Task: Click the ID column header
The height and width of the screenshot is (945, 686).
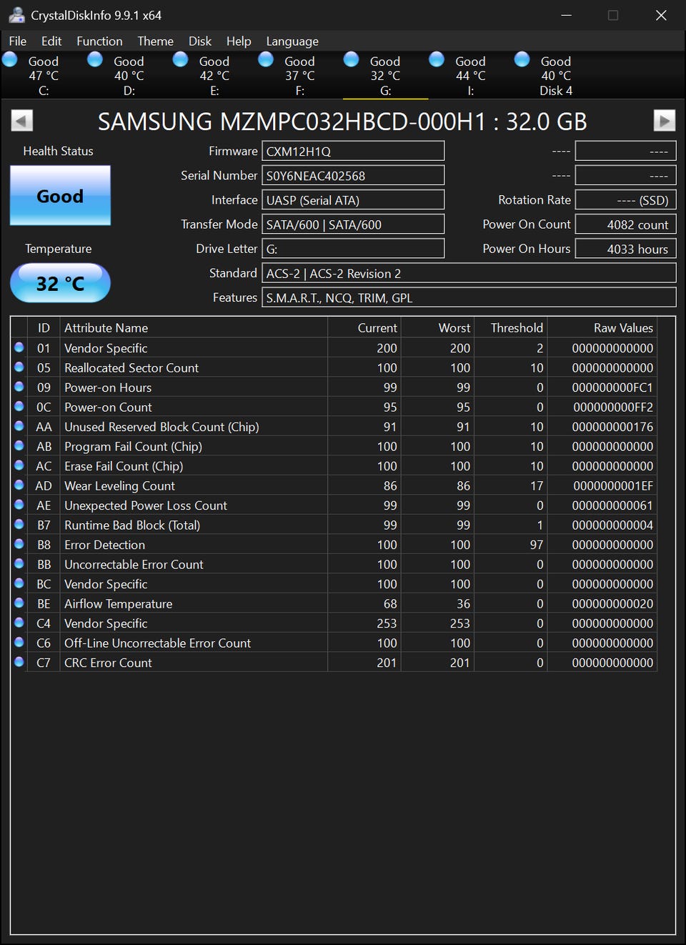Action: tap(44, 327)
